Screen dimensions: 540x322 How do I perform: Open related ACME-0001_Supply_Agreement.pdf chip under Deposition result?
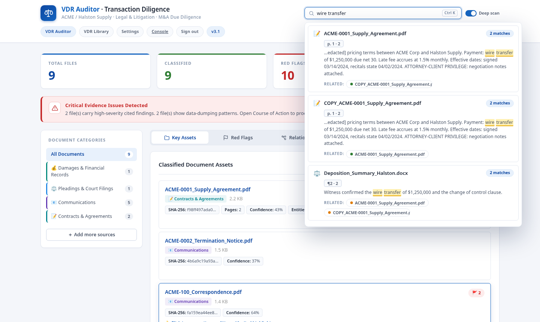387,203
